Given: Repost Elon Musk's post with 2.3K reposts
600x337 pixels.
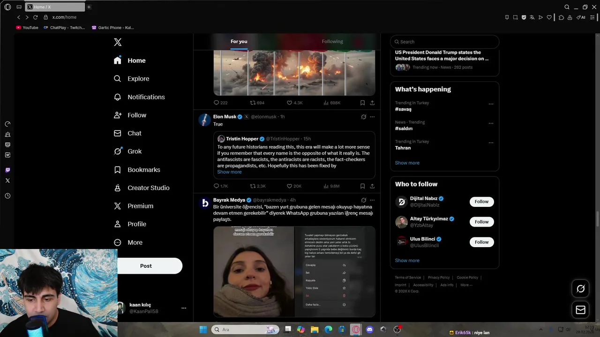Looking at the screenshot, I should point(257,186).
